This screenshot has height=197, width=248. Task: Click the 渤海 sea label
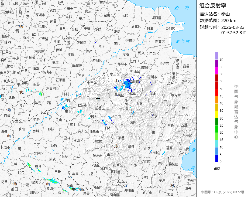point(182,8)
